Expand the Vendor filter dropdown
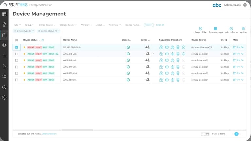This screenshot has height=141, width=251. 86,25
